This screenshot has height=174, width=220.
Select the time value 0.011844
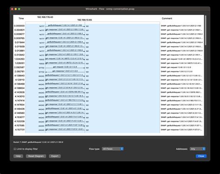tap(19, 43)
